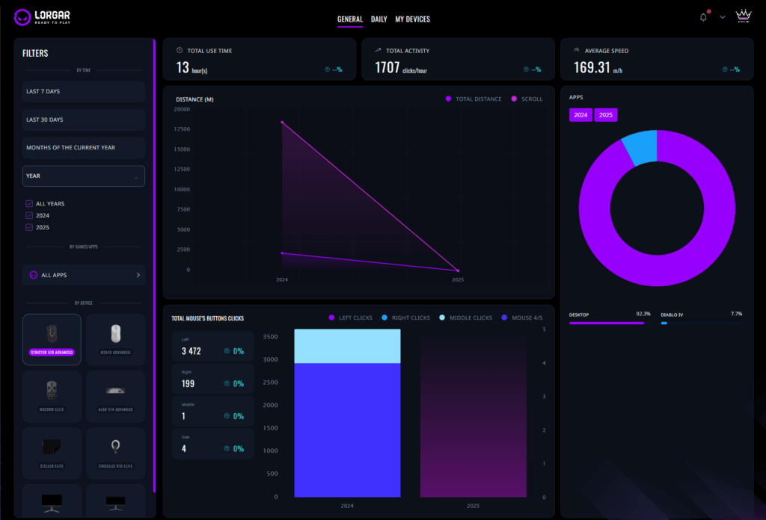Switch to the Daily tab
The width and height of the screenshot is (766, 520).
(x=379, y=19)
